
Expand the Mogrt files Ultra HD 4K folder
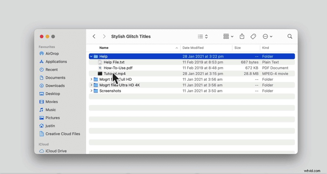tap(91, 85)
